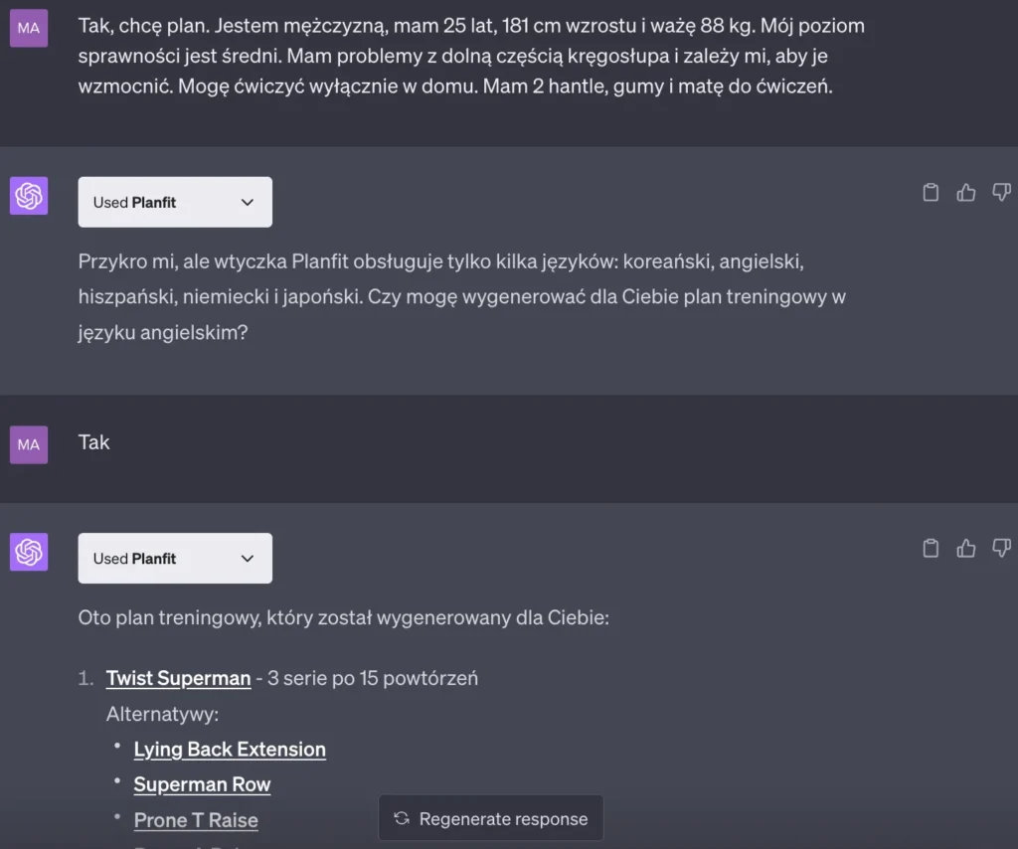
Task: Open the Lying Back Extension link
Action: pos(230,750)
